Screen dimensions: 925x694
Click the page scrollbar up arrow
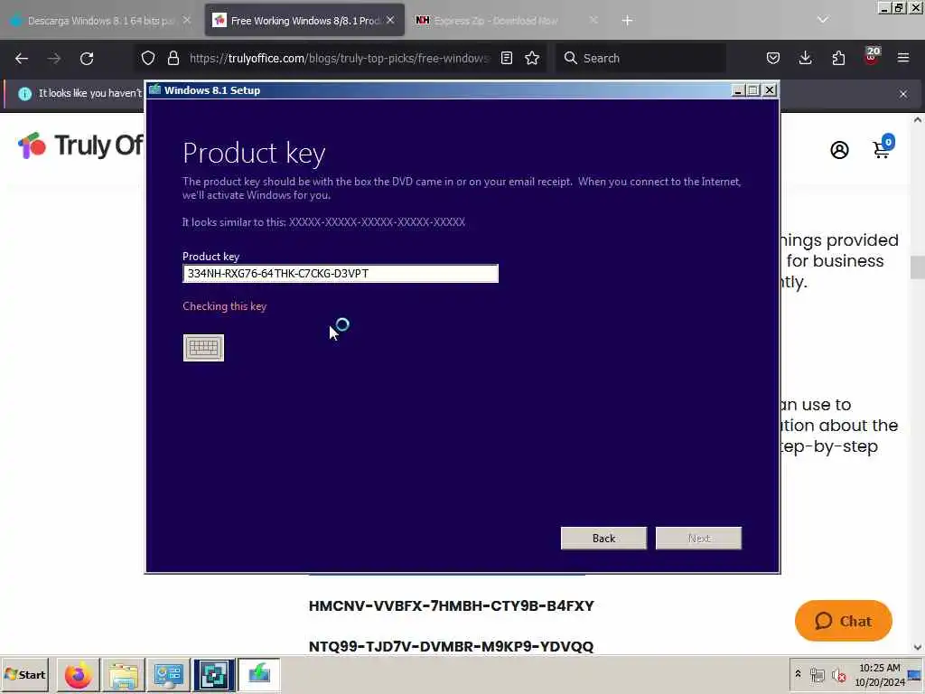point(918,120)
